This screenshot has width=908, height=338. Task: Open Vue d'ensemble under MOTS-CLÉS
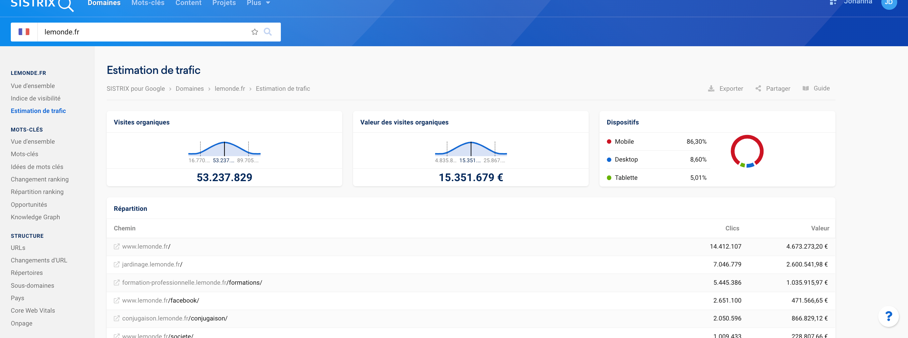33,142
